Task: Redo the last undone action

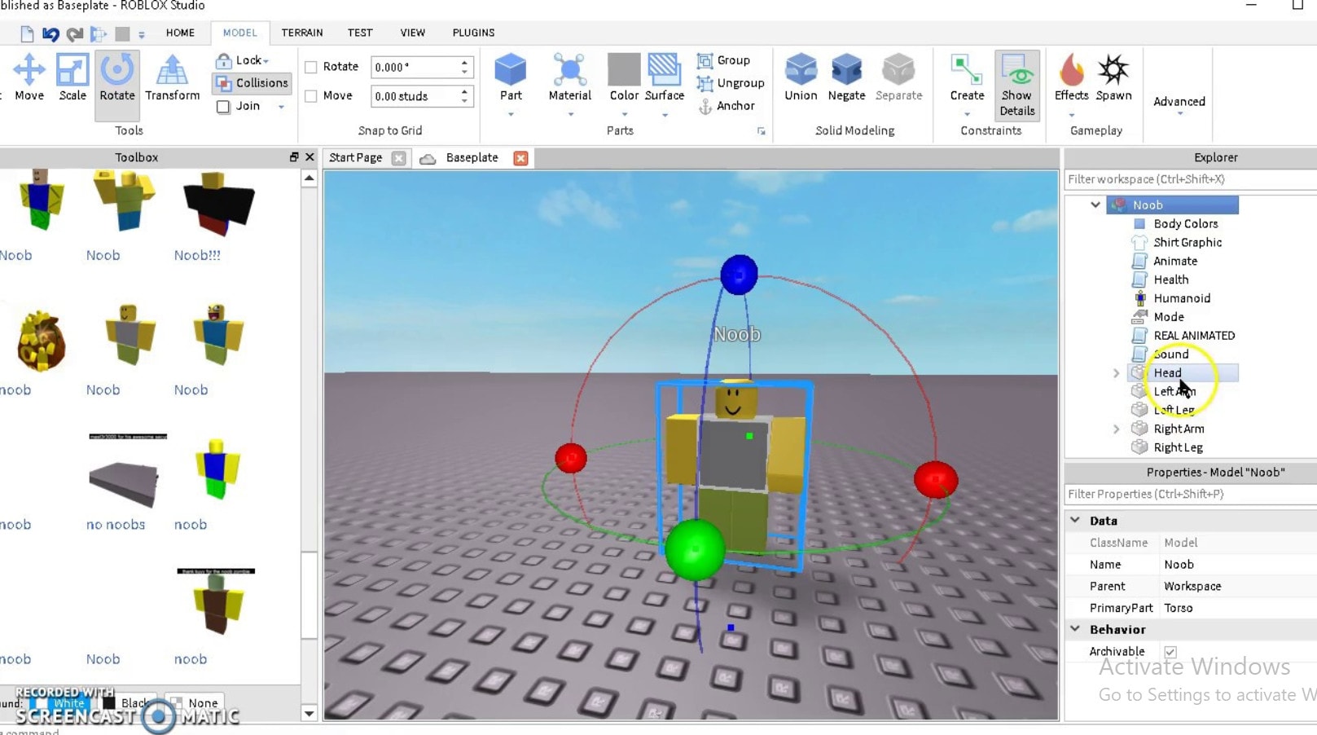Action: tap(75, 33)
